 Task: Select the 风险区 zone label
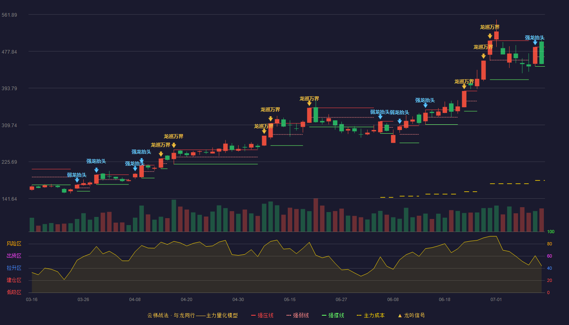point(14,244)
